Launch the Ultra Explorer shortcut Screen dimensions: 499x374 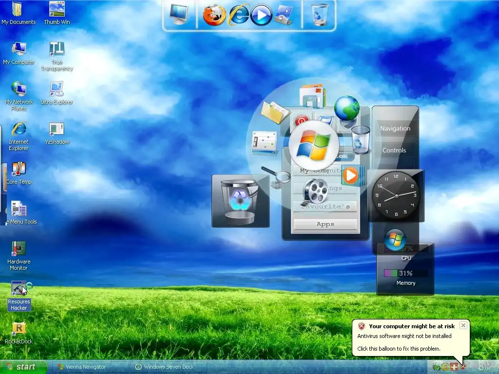pyautogui.click(x=57, y=93)
